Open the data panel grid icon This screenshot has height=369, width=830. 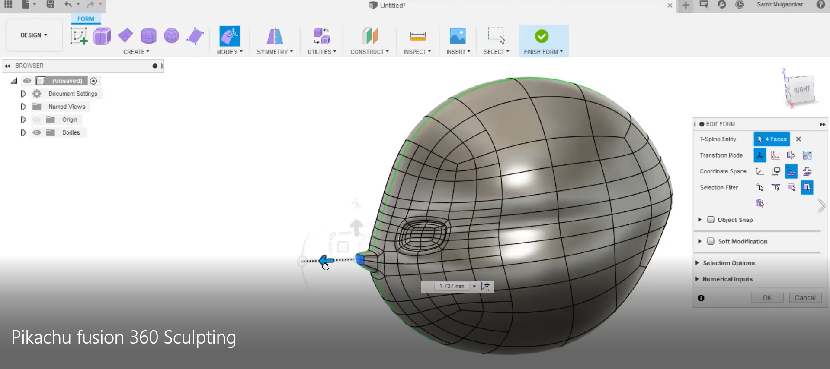pyautogui.click(x=8, y=5)
